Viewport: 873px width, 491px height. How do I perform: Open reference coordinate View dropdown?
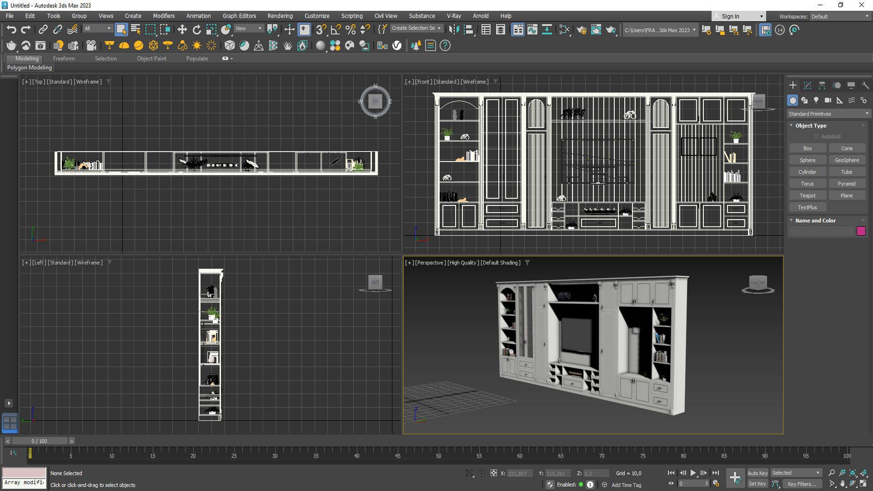[x=248, y=28]
